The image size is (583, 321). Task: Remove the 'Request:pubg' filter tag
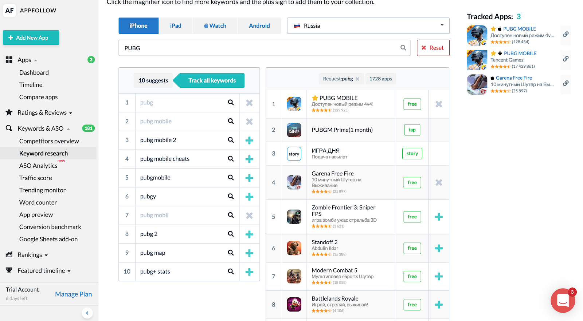point(357,79)
